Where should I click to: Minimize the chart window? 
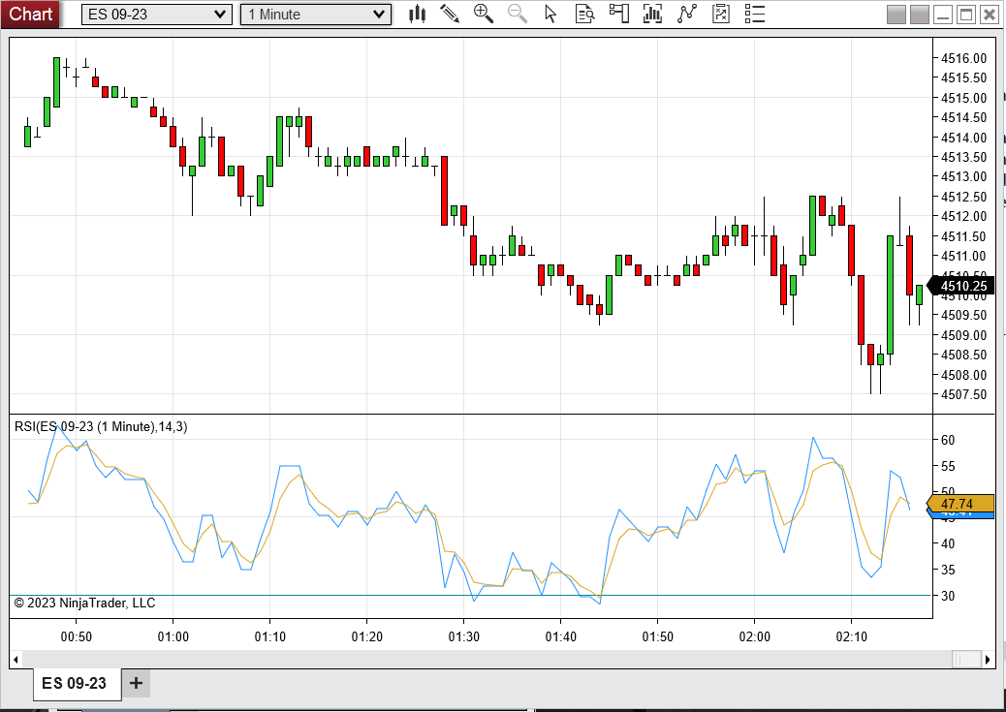coord(942,15)
